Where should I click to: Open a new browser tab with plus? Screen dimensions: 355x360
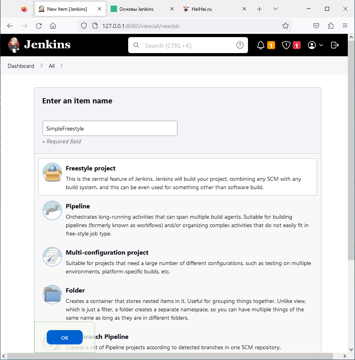(x=260, y=9)
